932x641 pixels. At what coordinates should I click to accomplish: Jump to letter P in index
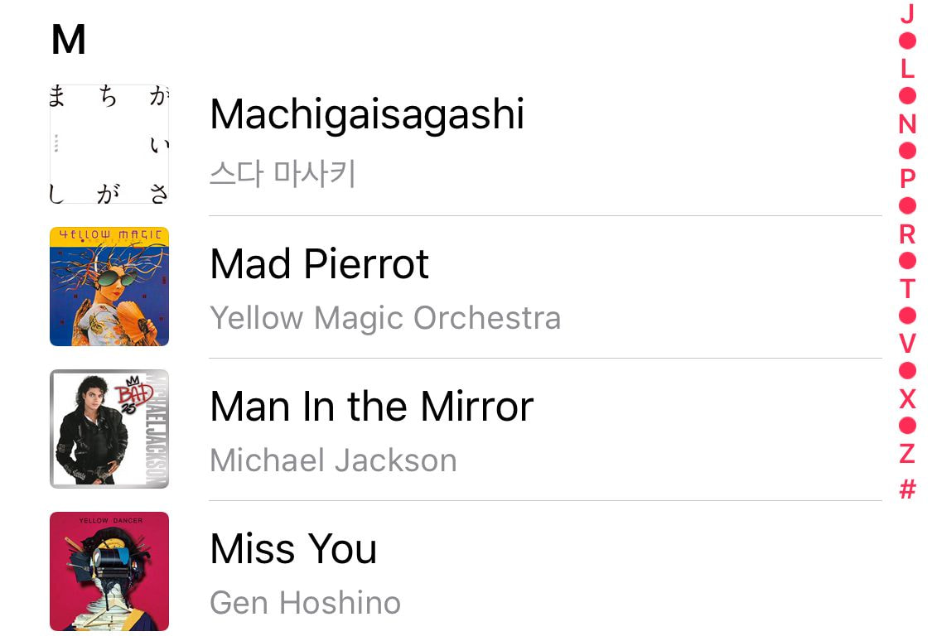pos(907,179)
